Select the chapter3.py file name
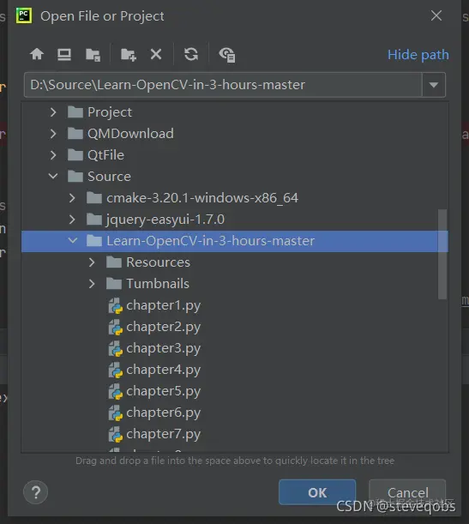This screenshot has width=469, height=524. [164, 348]
